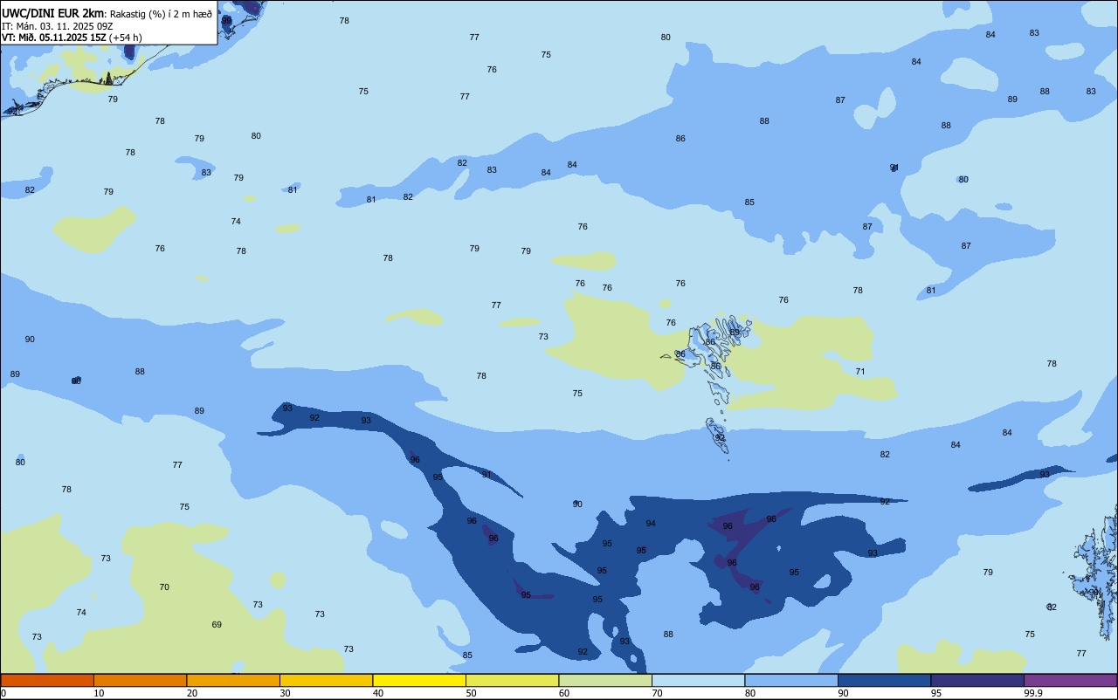Click the '20' legend tick label
The height and width of the screenshot is (700, 1118).
(192, 693)
